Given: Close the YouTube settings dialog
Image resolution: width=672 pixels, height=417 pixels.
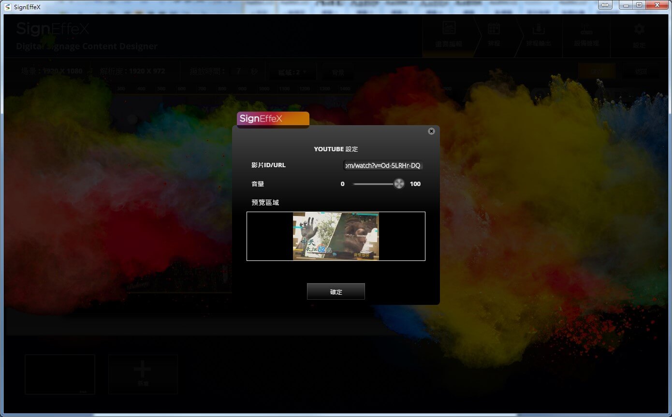Looking at the screenshot, I should 431,131.
